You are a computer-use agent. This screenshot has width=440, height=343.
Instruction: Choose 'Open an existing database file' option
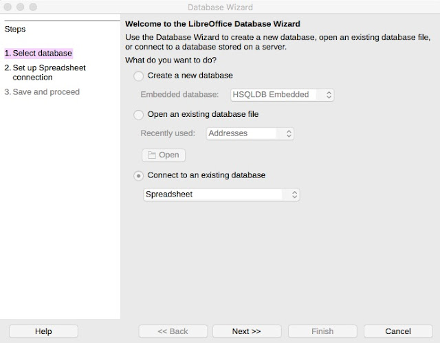[139, 115]
